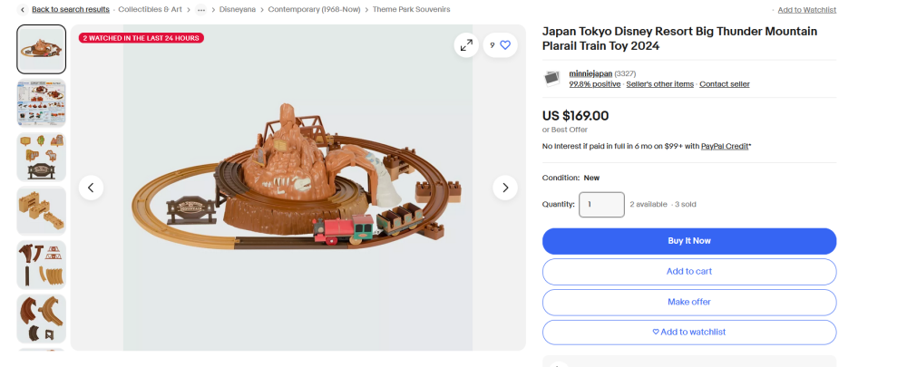This screenshot has width=907, height=367.
Task: Select the second thumbnail with packaging details
Action: click(x=42, y=102)
